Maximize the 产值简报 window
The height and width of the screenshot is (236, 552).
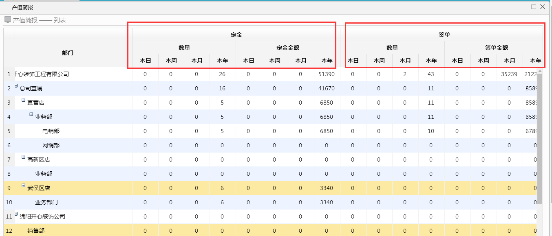(534, 7)
